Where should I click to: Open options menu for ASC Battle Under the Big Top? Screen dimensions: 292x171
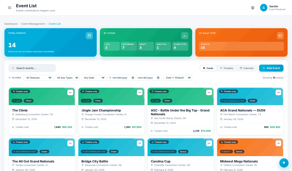(209, 92)
